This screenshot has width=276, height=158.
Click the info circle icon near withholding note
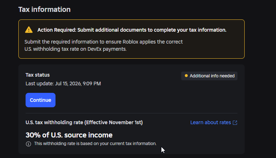tap(28, 144)
